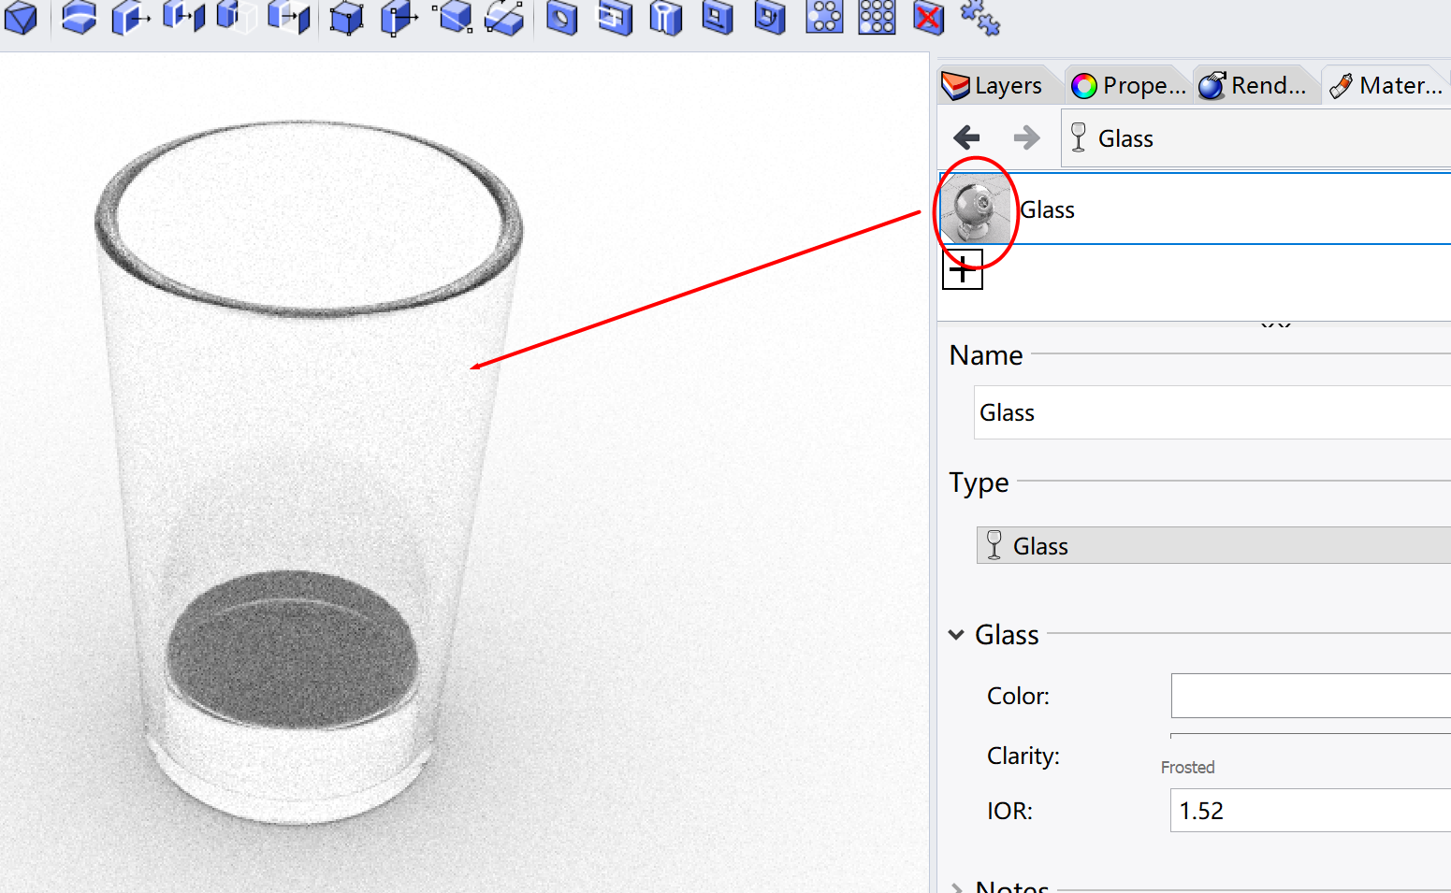Go forward with the right arrow
The width and height of the screenshot is (1451, 893).
click(1026, 137)
